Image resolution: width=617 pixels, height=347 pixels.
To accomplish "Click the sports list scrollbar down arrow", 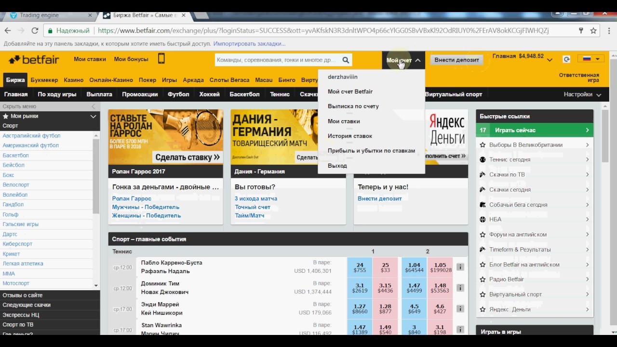I will point(96,285).
